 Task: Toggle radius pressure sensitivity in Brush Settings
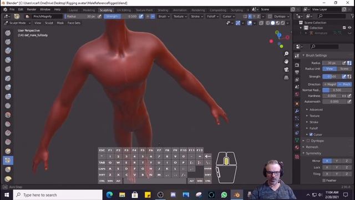point(344,63)
